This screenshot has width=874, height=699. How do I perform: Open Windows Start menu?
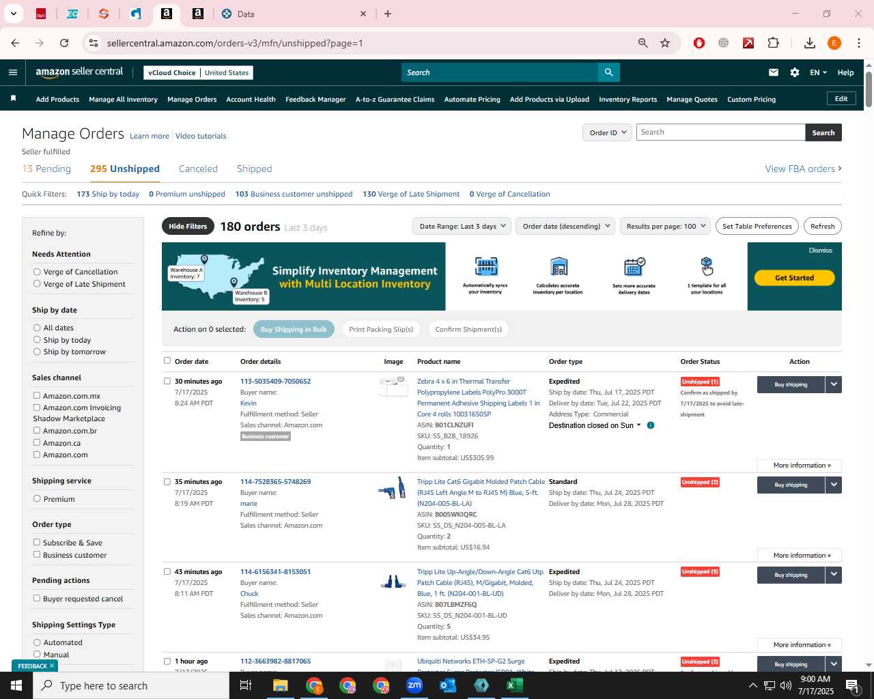(16, 685)
